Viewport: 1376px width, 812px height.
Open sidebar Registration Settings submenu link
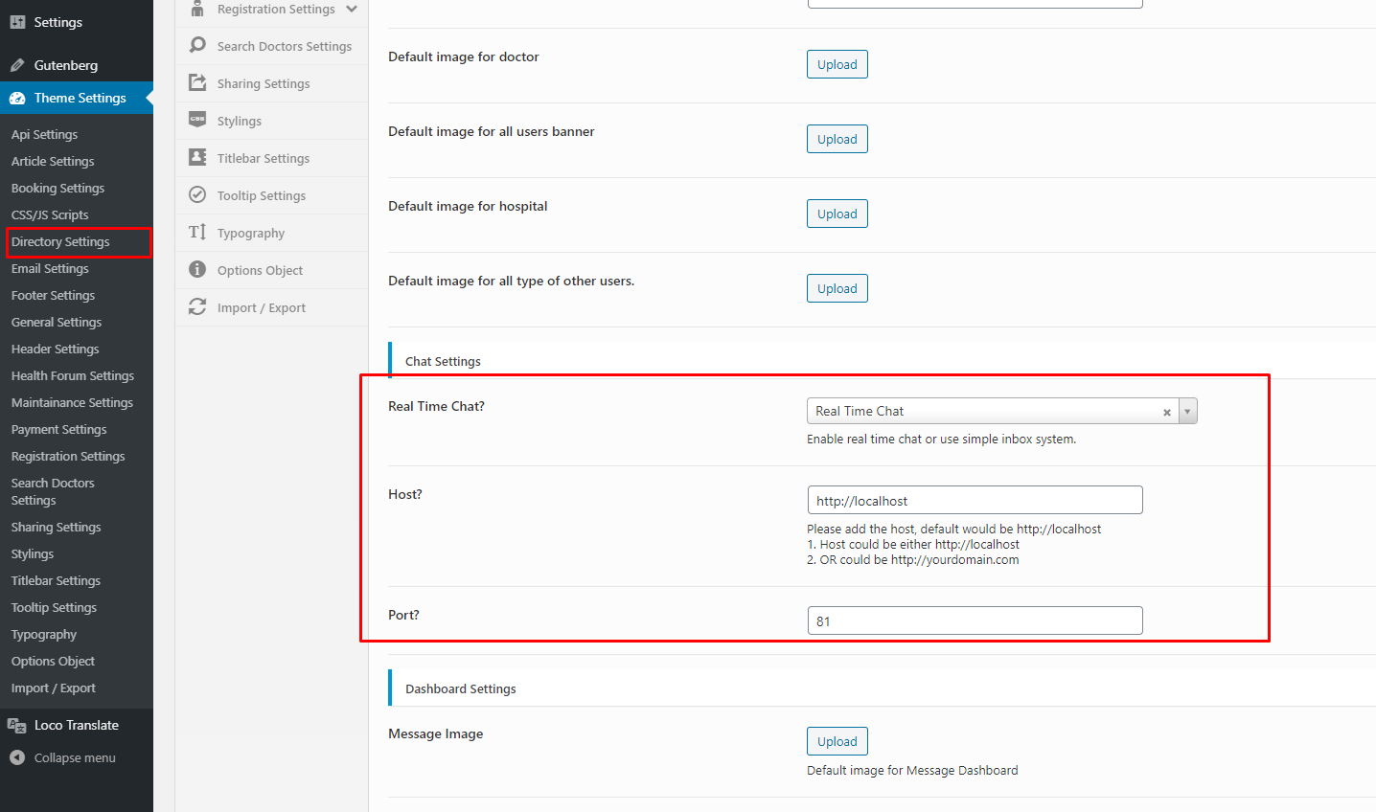click(x=68, y=456)
